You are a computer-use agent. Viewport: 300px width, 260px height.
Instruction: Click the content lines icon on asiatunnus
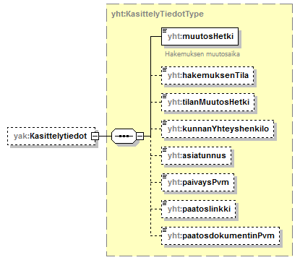coord(165,149)
